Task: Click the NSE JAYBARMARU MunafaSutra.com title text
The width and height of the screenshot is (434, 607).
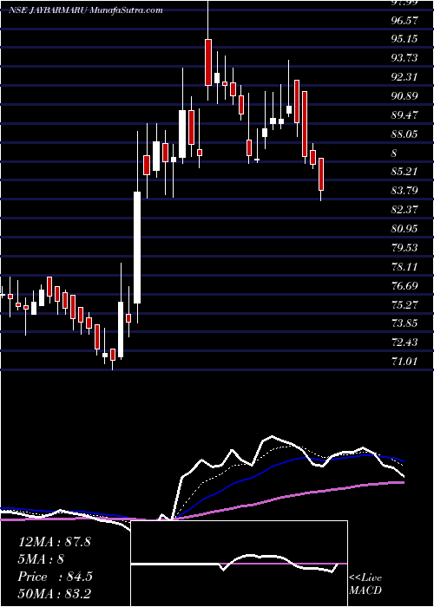Action: (x=86, y=10)
